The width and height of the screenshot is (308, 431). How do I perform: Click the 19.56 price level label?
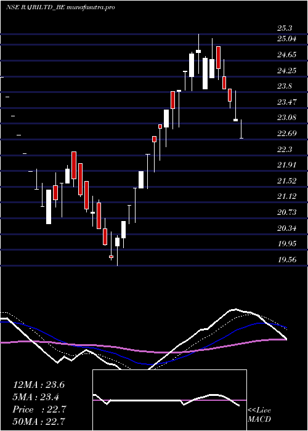(286, 259)
